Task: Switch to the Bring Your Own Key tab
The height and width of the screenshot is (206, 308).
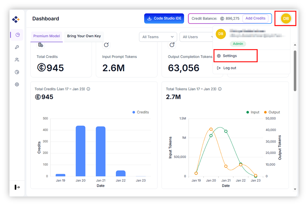Action: [84, 36]
